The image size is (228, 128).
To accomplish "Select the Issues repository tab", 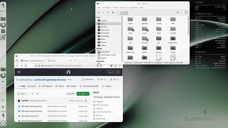I will pos(32,86).
